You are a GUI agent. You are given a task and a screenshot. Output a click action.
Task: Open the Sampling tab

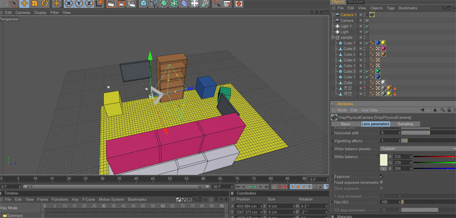(405, 124)
